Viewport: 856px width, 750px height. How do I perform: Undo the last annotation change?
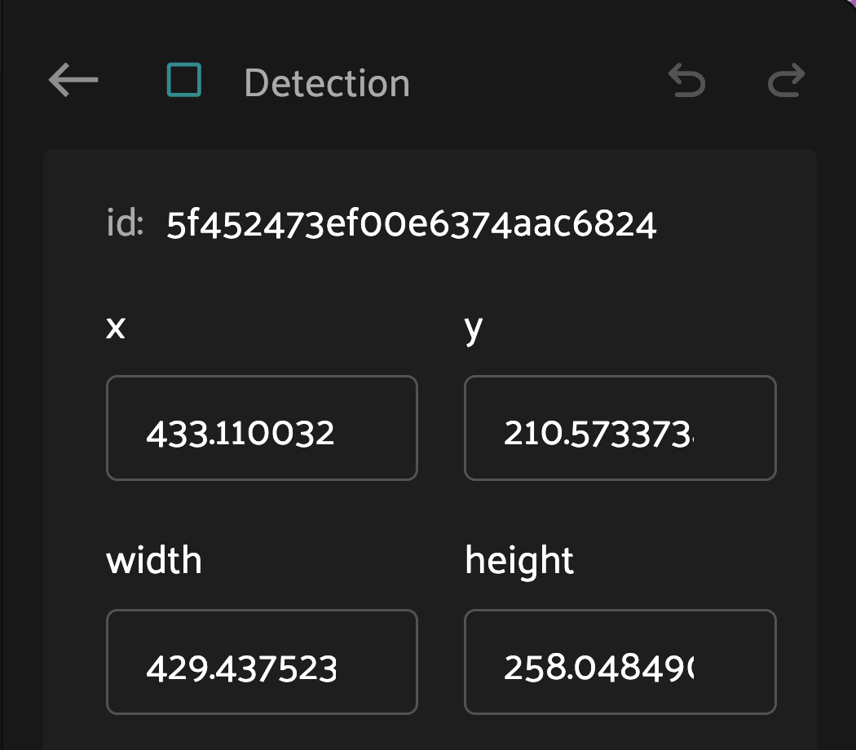(x=687, y=81)
